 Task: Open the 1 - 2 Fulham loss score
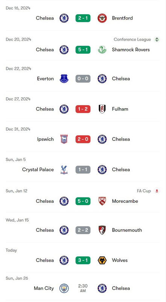point(83,109)
